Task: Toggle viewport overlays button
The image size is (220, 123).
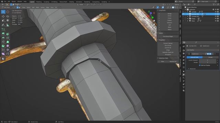Action: tap(163, 8)
